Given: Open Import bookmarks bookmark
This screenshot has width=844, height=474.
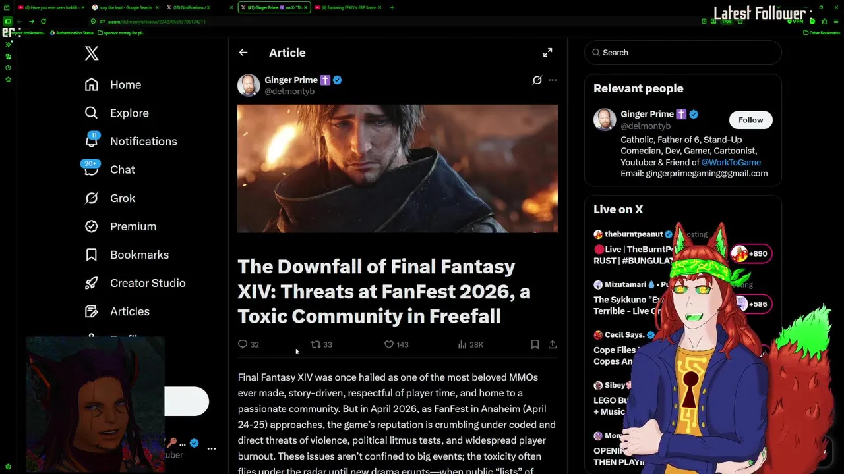Looking at the screenshot, I should [26, 33].
